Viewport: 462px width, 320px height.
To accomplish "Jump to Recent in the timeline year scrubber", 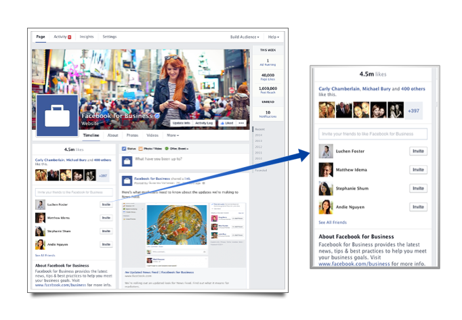I will coord(259,129).
